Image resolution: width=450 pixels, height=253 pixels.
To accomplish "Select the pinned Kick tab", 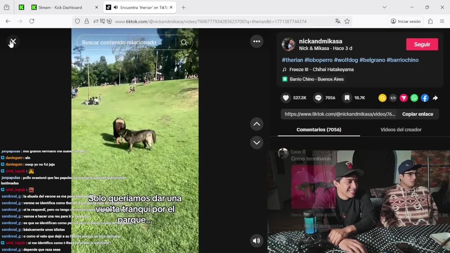I will (21, 7).
